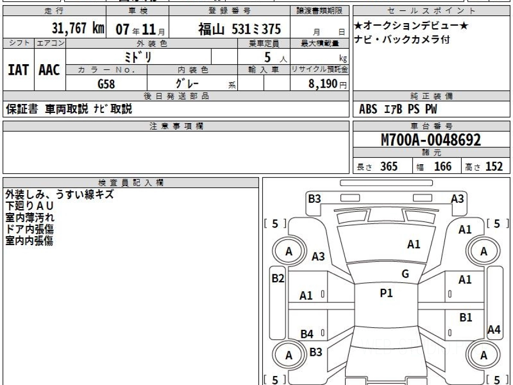This screenshot has width=513, height=385.
Task: Click the 外装色 header
Action: 152,43
